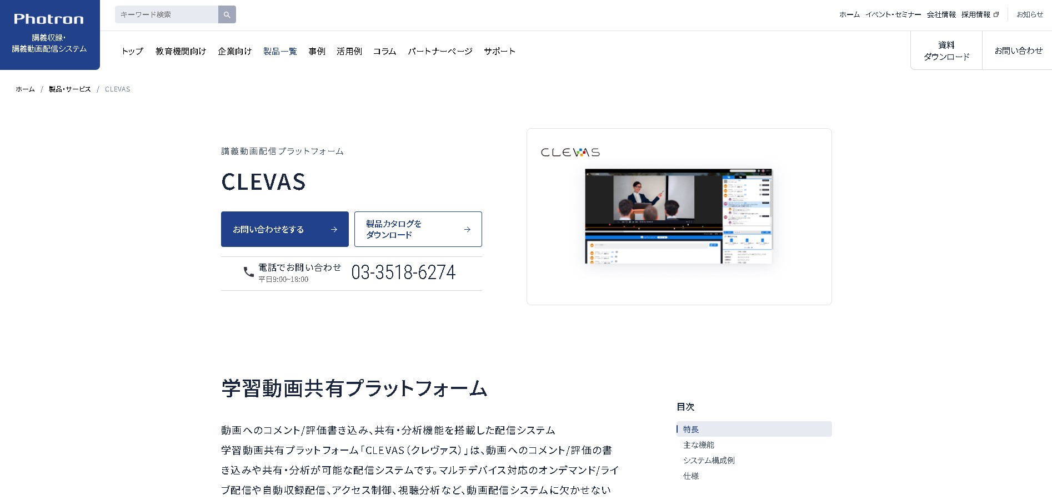Open 会社情報 link
Screen dimensions: 1052x500
(x=941, y=14)
